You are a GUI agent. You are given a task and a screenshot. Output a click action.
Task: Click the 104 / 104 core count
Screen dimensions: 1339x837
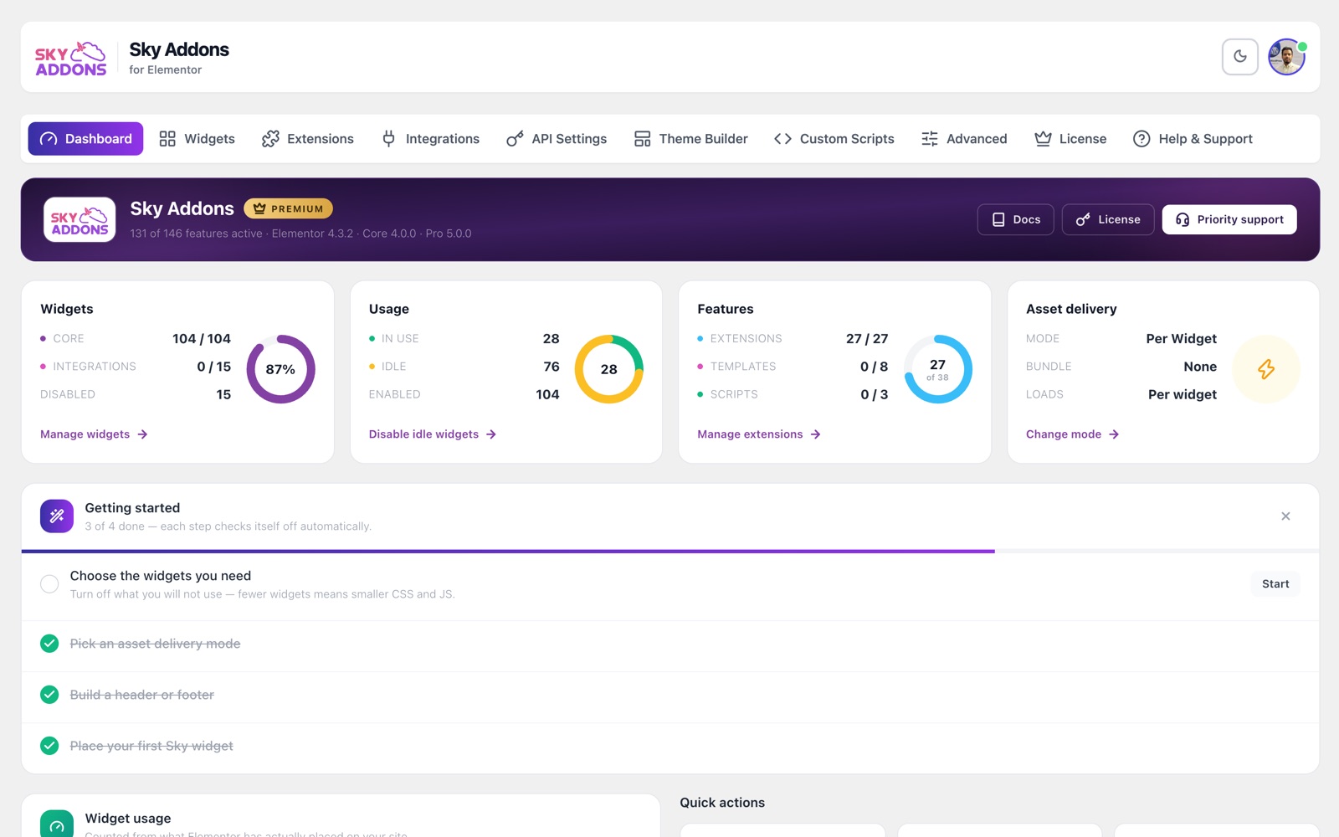pos(202,339)
